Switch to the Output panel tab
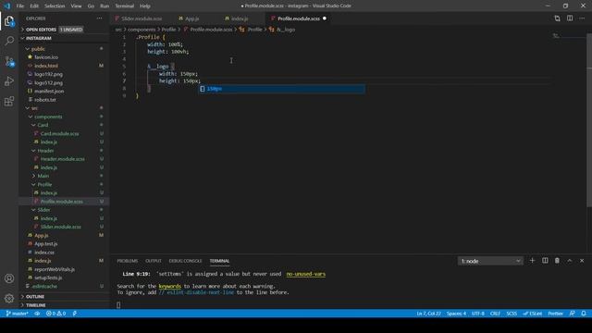592x333 pixels. (x=154, y=261)
